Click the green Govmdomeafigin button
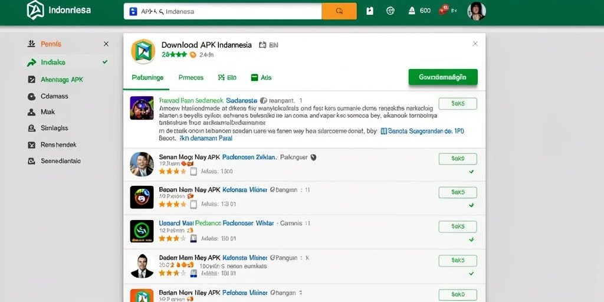This screenshot has height=302, width=604. tap(443, 77)
